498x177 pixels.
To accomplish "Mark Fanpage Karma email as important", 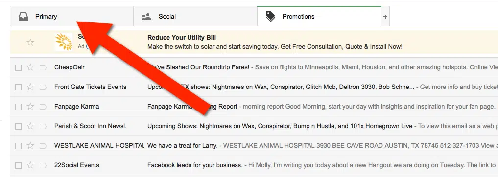I will tap(43, 107).
